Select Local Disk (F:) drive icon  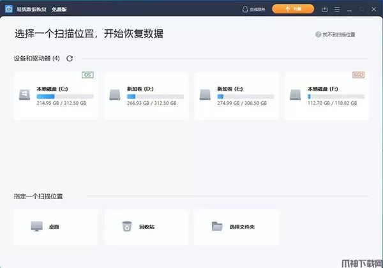click(296, 95)
